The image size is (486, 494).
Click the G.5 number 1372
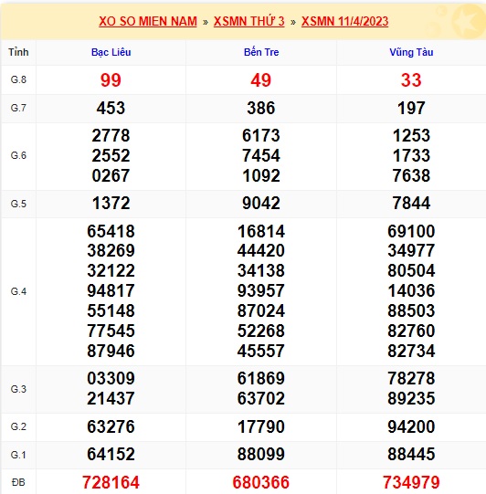click(111, 204)
